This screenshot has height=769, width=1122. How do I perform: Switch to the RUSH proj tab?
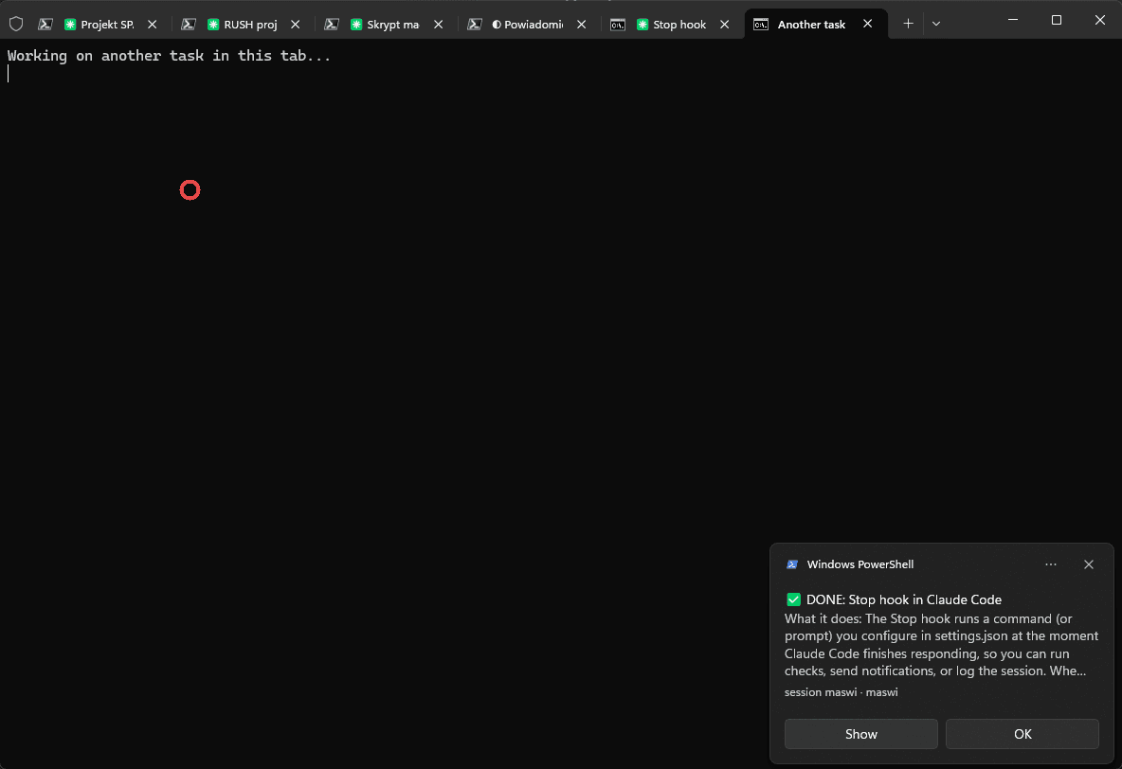(242, 25)
